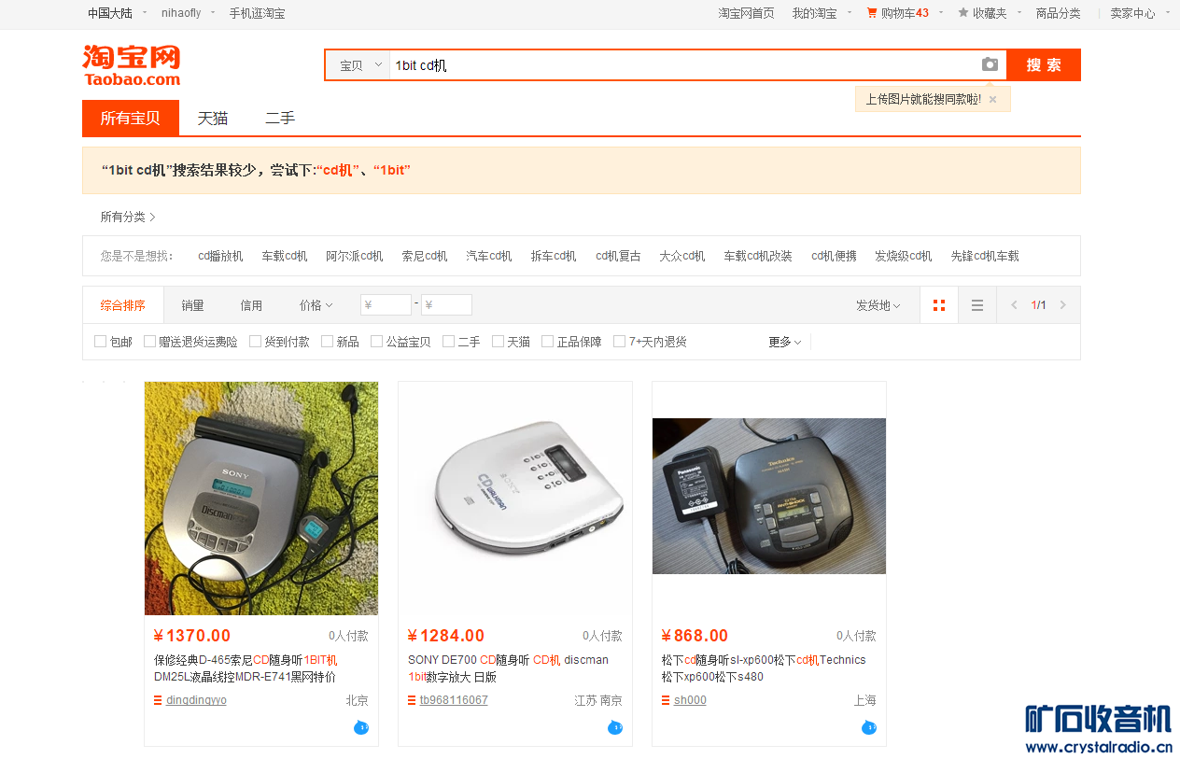Click related search cd播放机

coord(220,256)
